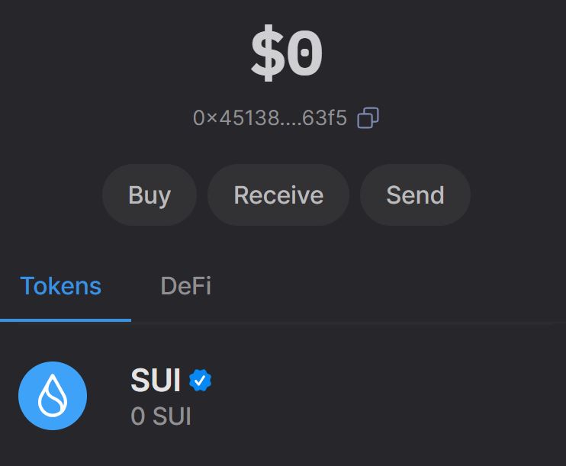Switch to the Tokens tab
Screen dimensions: 566x466
point(61,286)
